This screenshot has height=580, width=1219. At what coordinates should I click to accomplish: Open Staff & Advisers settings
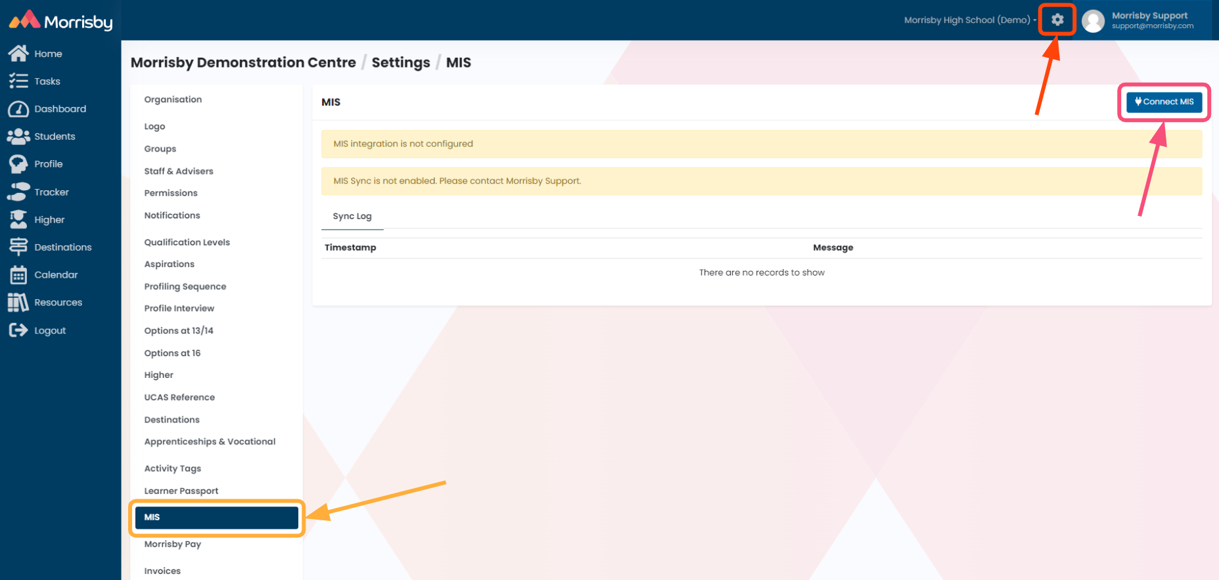point(179,171)
